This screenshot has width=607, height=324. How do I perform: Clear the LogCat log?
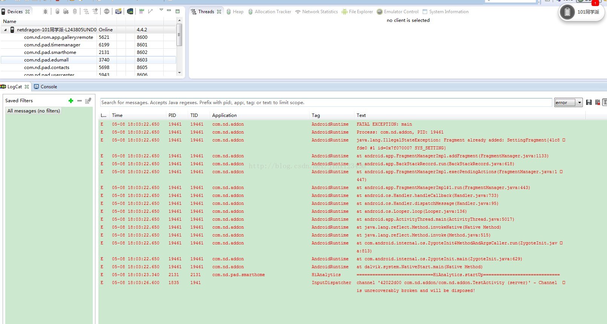598,102
